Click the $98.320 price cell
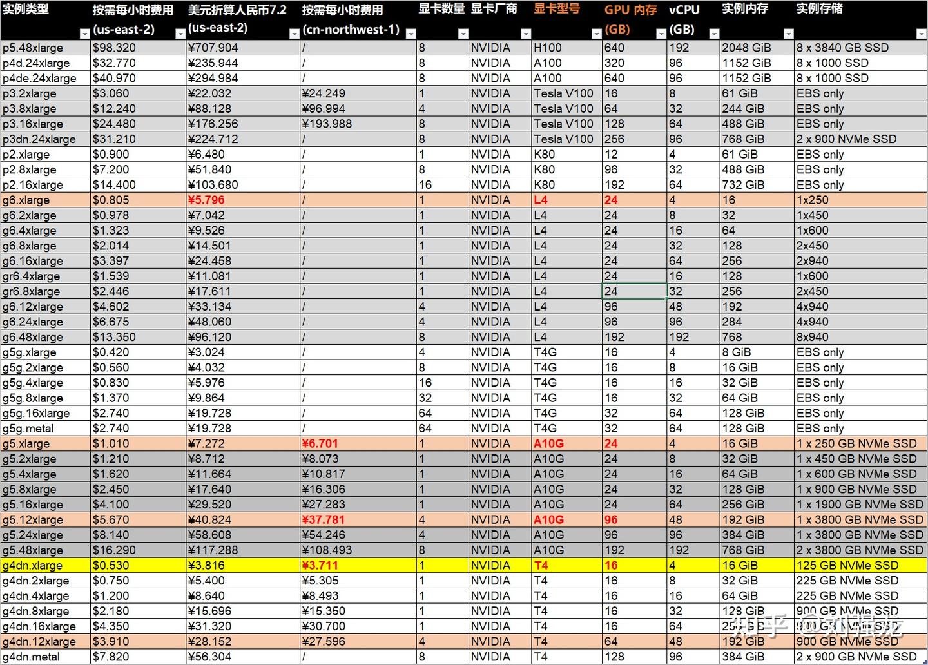The image size is (928, 665). 139,48
